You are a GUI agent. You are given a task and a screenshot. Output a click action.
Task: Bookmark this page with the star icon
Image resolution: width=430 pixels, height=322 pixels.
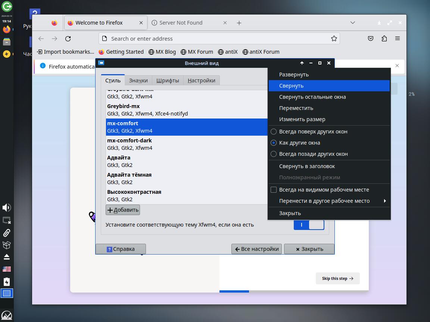(334, 39)
